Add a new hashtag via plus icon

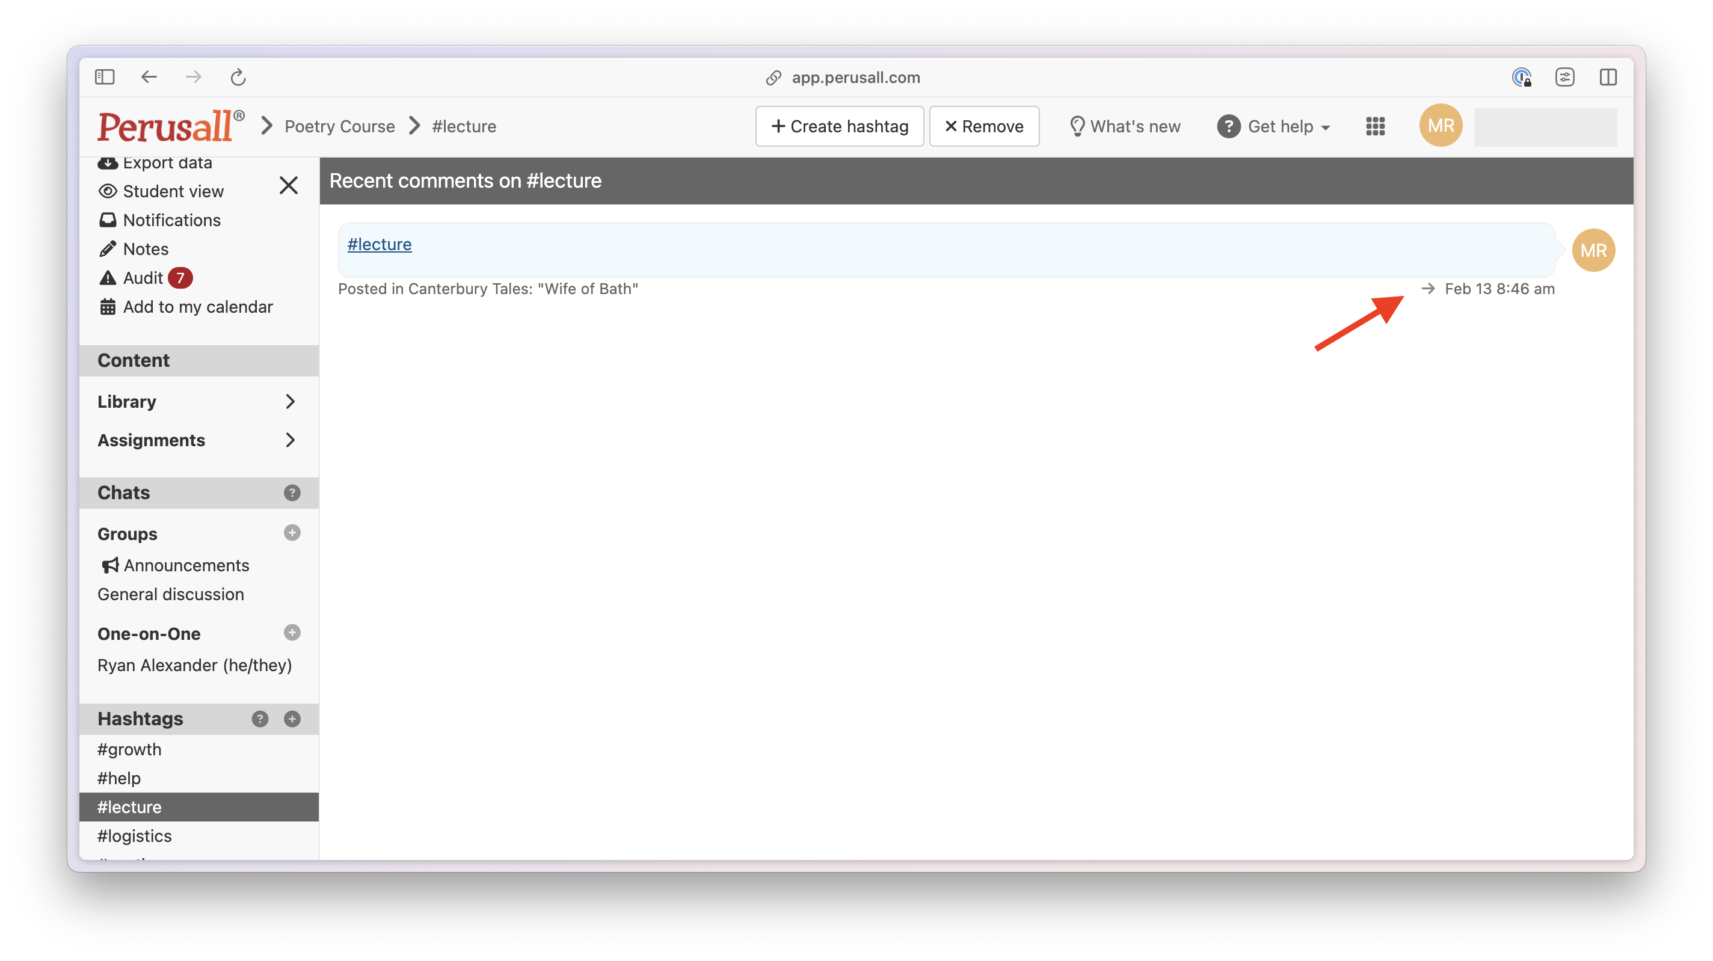tap(292, 719)
